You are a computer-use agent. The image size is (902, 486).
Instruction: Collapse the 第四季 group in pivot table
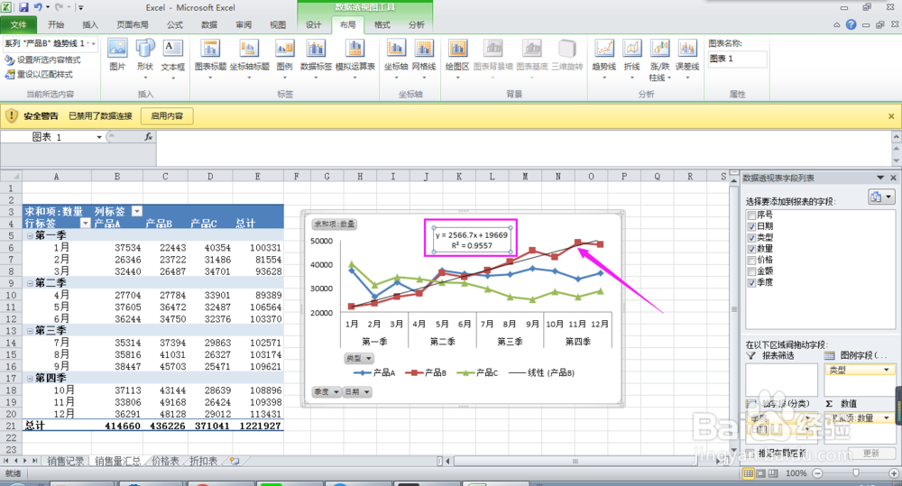30,379
